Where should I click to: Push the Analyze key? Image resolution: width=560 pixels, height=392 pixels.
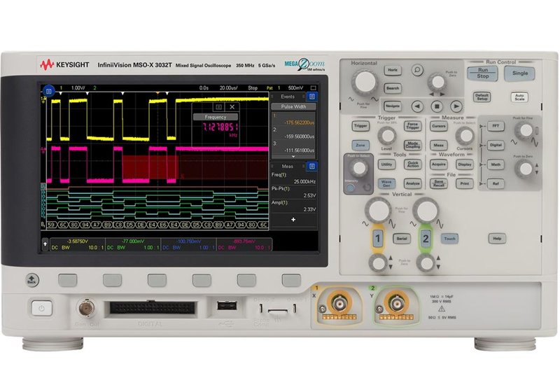(x=412, y=183)
